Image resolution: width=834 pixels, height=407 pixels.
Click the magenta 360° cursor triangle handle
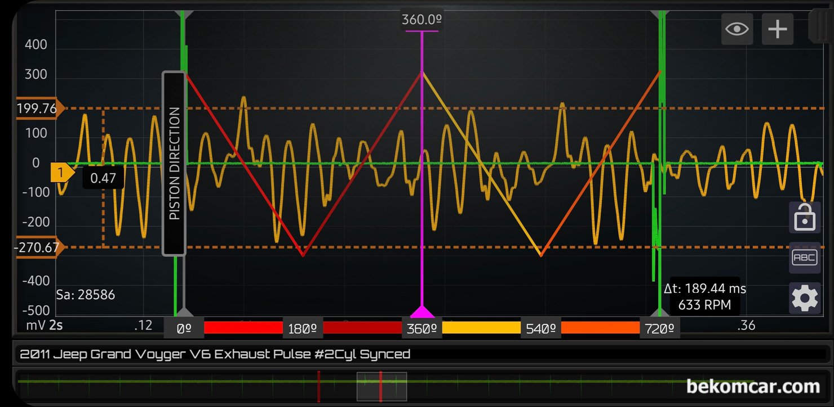422,311
